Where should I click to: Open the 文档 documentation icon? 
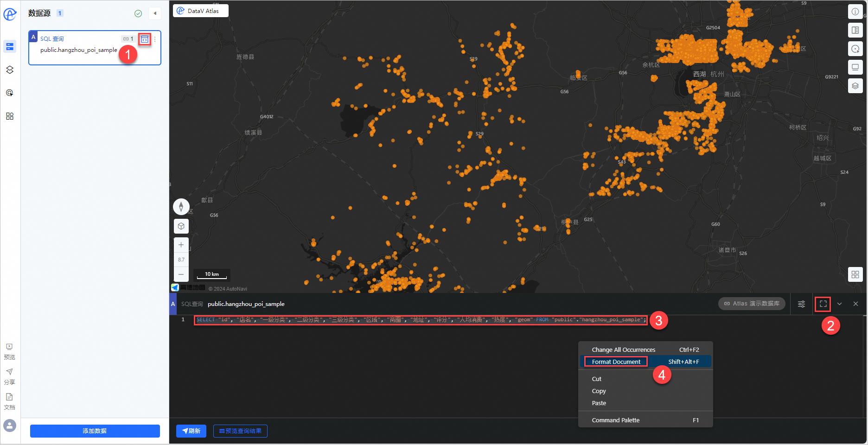tap(9, 401)
